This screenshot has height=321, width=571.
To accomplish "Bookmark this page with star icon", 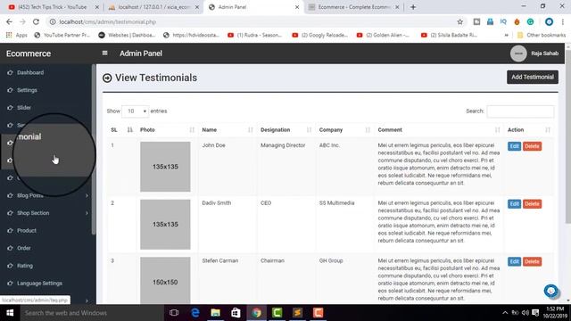I will coord(460,21).
